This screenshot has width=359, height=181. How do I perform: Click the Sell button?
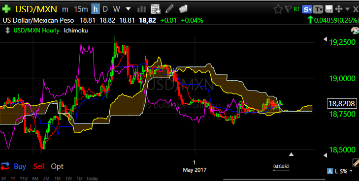point(39,166)
